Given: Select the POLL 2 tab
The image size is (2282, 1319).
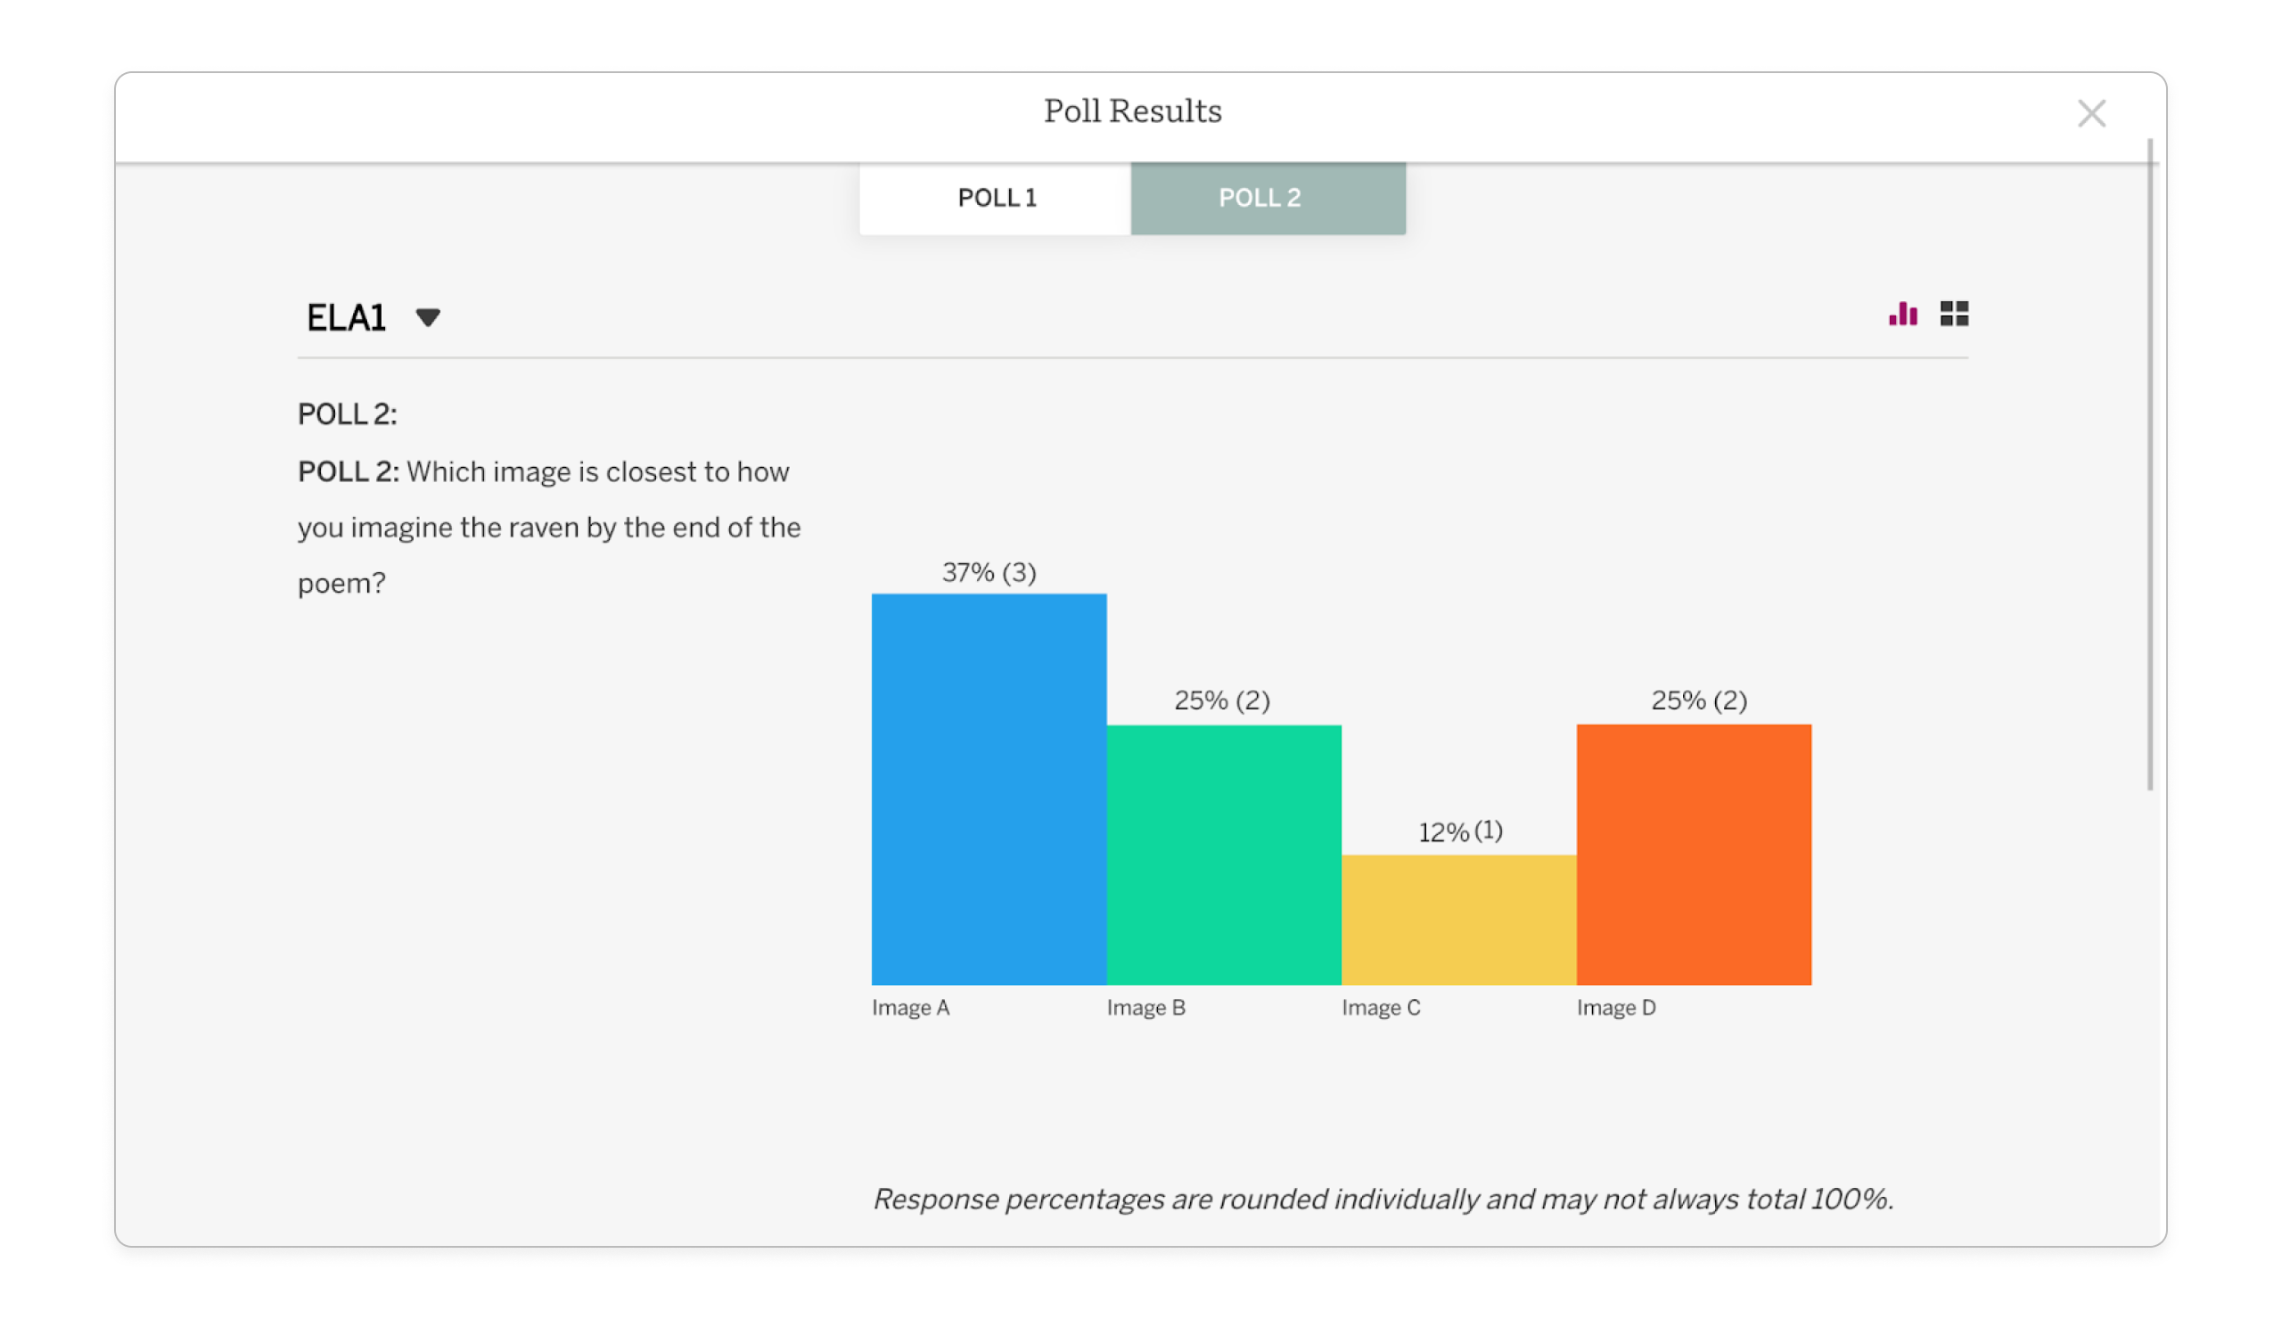Looking at the screenshot, I should (1267, 198).
